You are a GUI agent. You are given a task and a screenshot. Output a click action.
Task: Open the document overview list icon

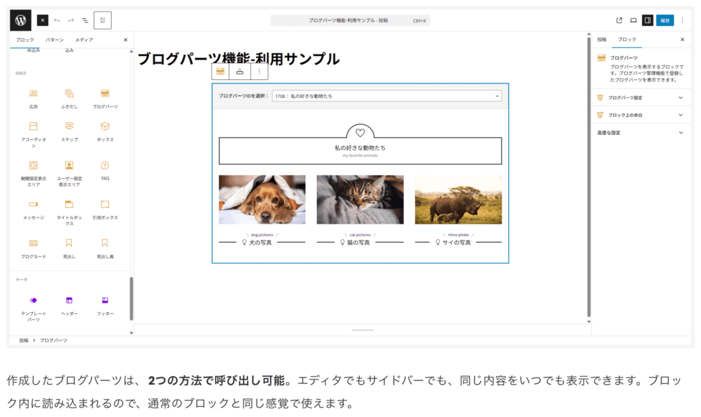[85, 21]
